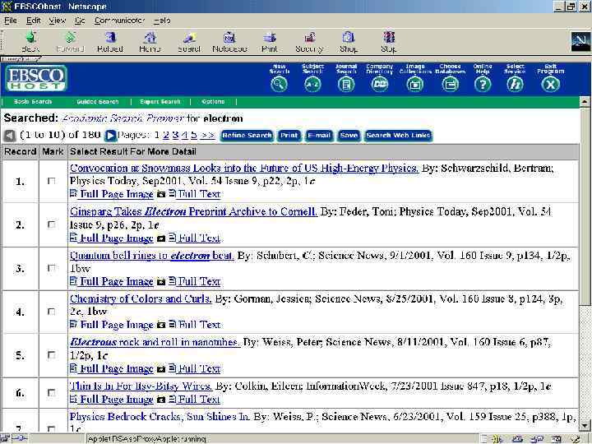The image size is (592, 444).
Task: Open Full Text for record 1
Action: (x=199, y=194)
